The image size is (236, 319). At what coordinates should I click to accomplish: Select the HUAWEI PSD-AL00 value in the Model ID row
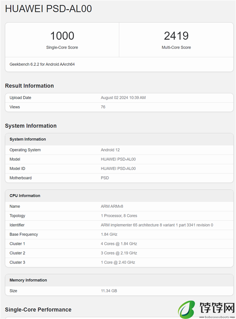(x=118, y=169)
